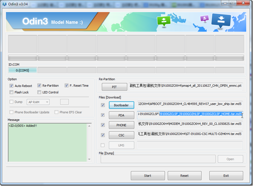Close the Odin3 window
This screenshot has height=186, width=253.
(x=243, y=3)
